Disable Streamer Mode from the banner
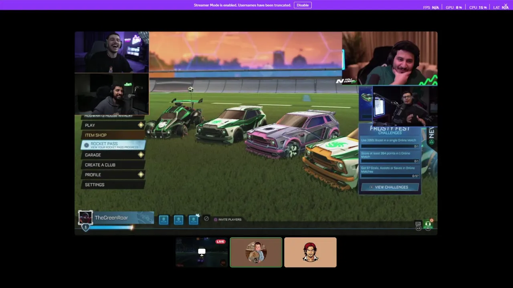Viewport: 513px width, 288px height. point(303,5)
